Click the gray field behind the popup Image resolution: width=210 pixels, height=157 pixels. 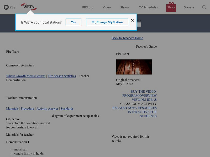pos(139,25)
